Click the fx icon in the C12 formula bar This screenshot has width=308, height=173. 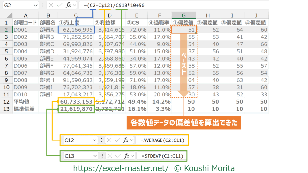pyautogui.click(x=126, y=140)
